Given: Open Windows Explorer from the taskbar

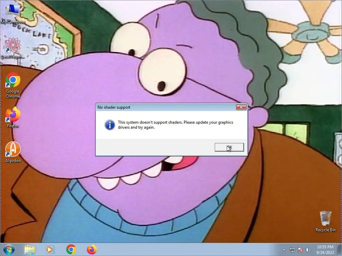Looking at the screenshot, I should coord(30,249).
